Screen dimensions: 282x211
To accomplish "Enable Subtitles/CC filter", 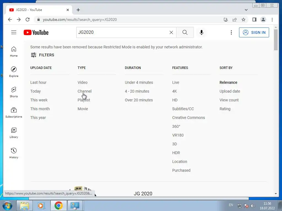I will [x=183, y=109].
